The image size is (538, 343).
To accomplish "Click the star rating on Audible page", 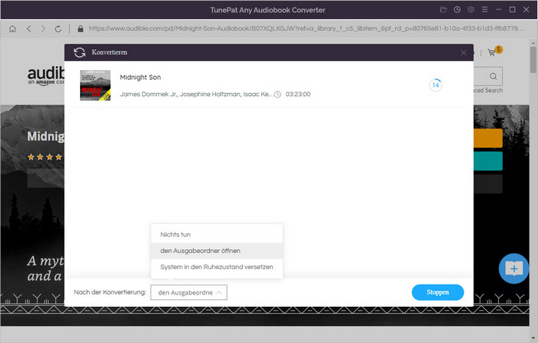I will pyautogui.click(x=45, y=157).
